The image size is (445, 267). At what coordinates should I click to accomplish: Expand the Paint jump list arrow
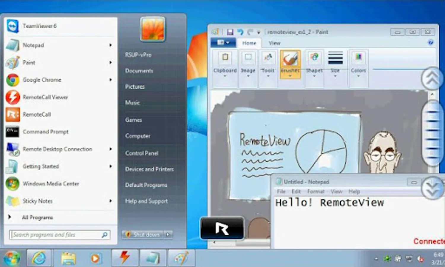pos(111,62)
